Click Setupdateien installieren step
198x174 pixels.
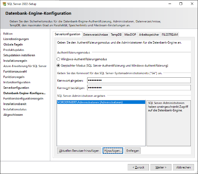[x=19, y=55]
